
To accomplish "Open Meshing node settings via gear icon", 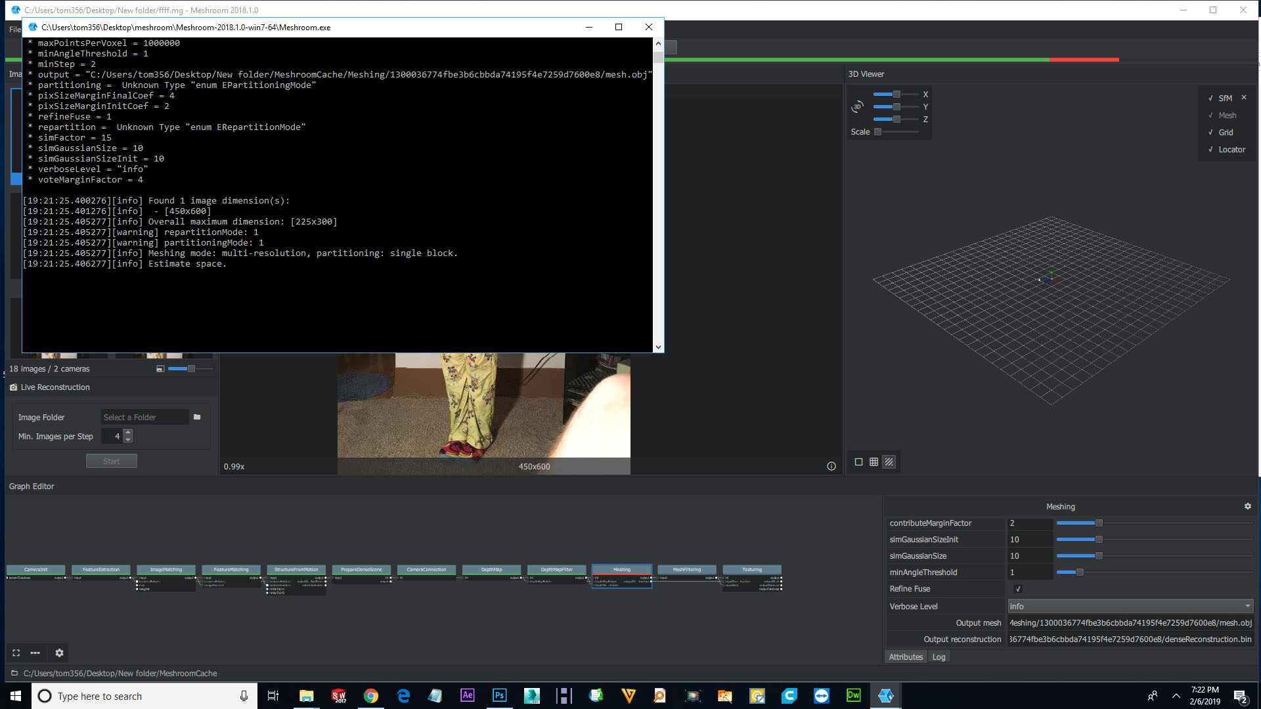I will coord(1247,506).
